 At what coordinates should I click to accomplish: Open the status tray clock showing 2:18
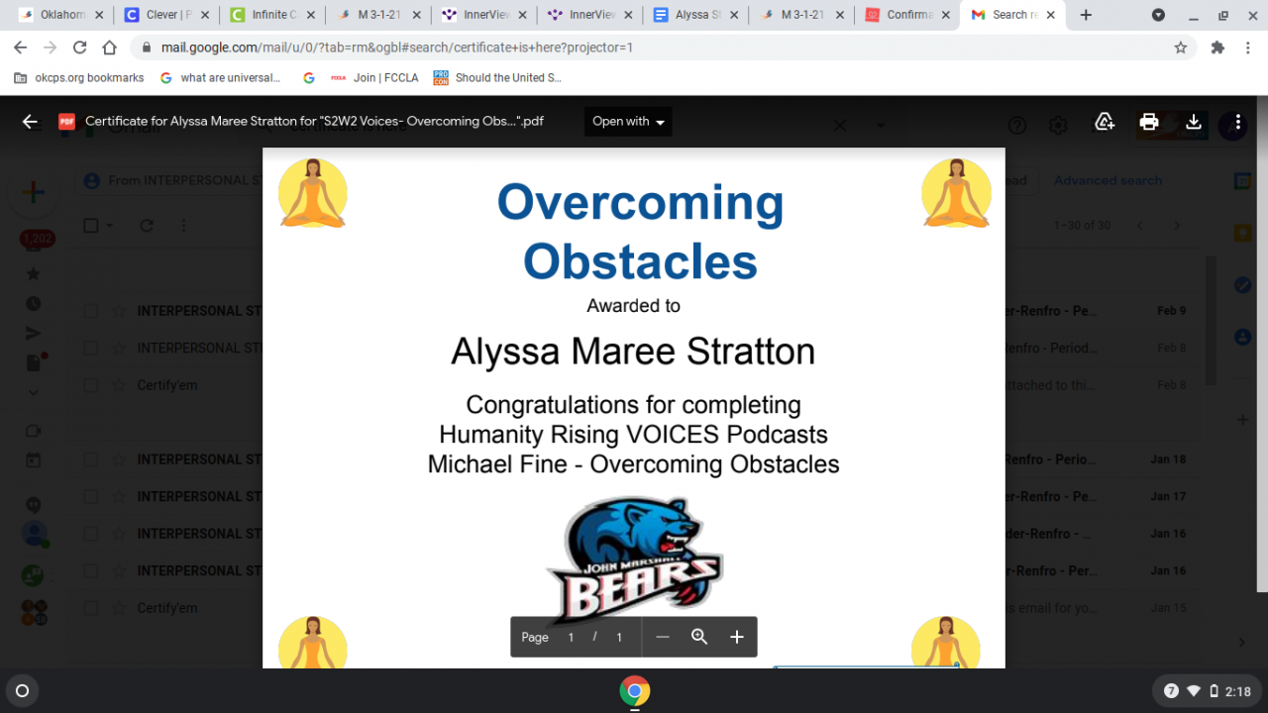[1238, 691]
